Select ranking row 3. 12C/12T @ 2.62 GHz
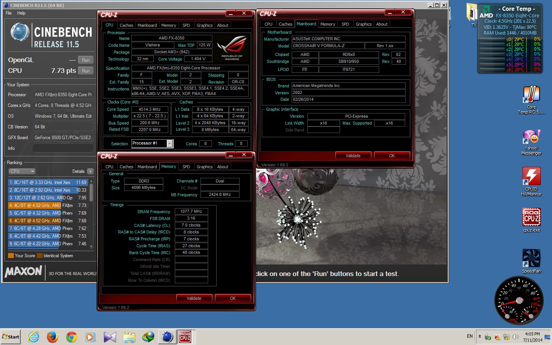552x345 pixels. click(x=48, y=198)
